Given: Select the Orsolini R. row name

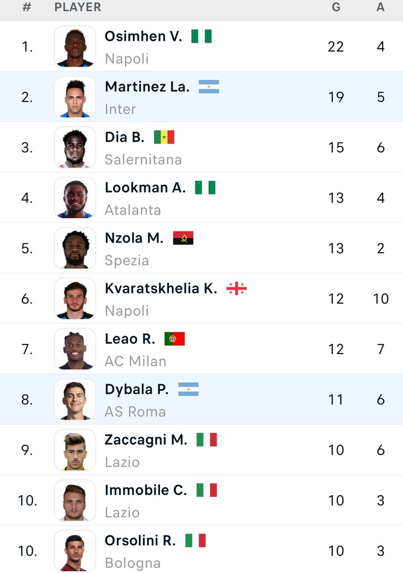Looking at the screenshot, I should point(140,541).
